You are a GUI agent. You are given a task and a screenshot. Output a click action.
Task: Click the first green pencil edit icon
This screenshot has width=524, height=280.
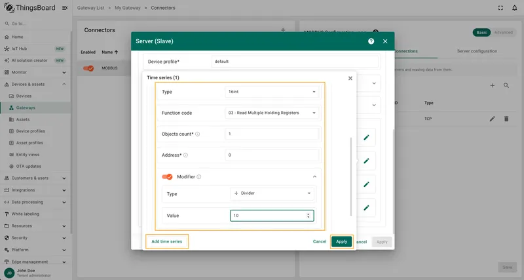click(x=366, y=138)
